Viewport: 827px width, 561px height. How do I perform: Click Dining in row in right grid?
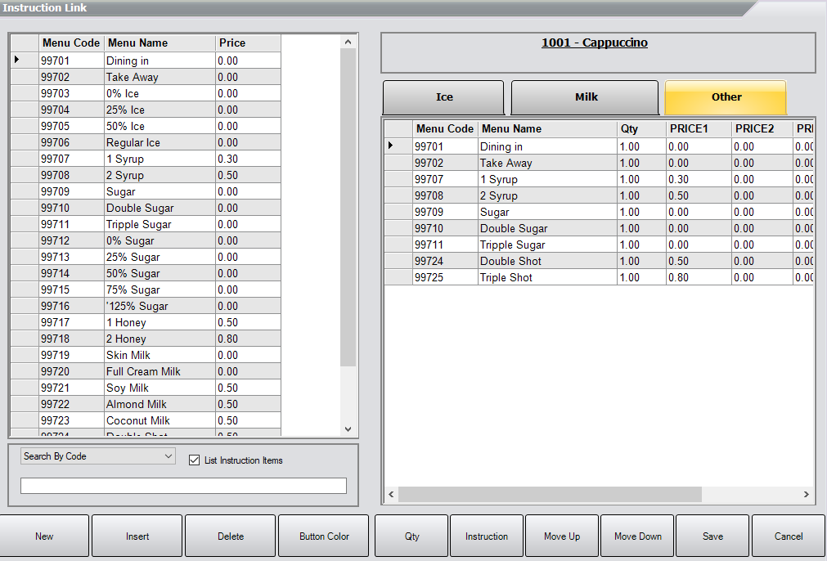pyautogui.click(x=599, y=146)
